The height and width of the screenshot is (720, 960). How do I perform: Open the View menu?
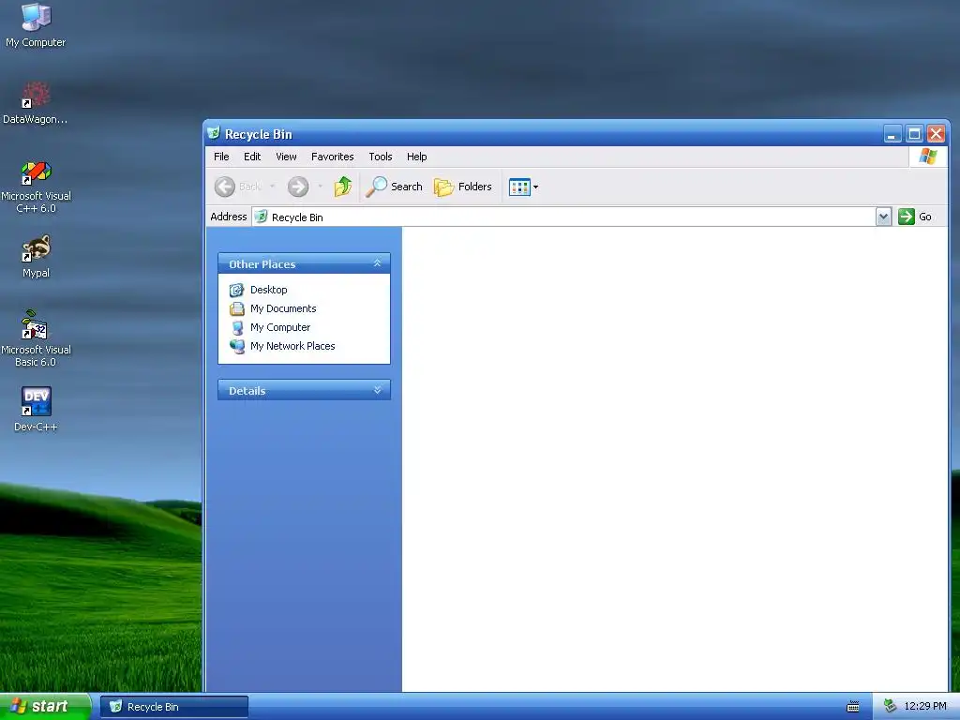[286, 157]
